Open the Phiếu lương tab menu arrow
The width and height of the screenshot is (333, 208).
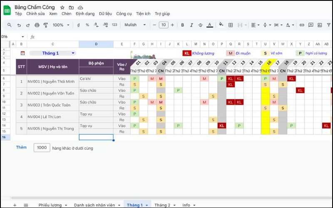coord(66,205)
